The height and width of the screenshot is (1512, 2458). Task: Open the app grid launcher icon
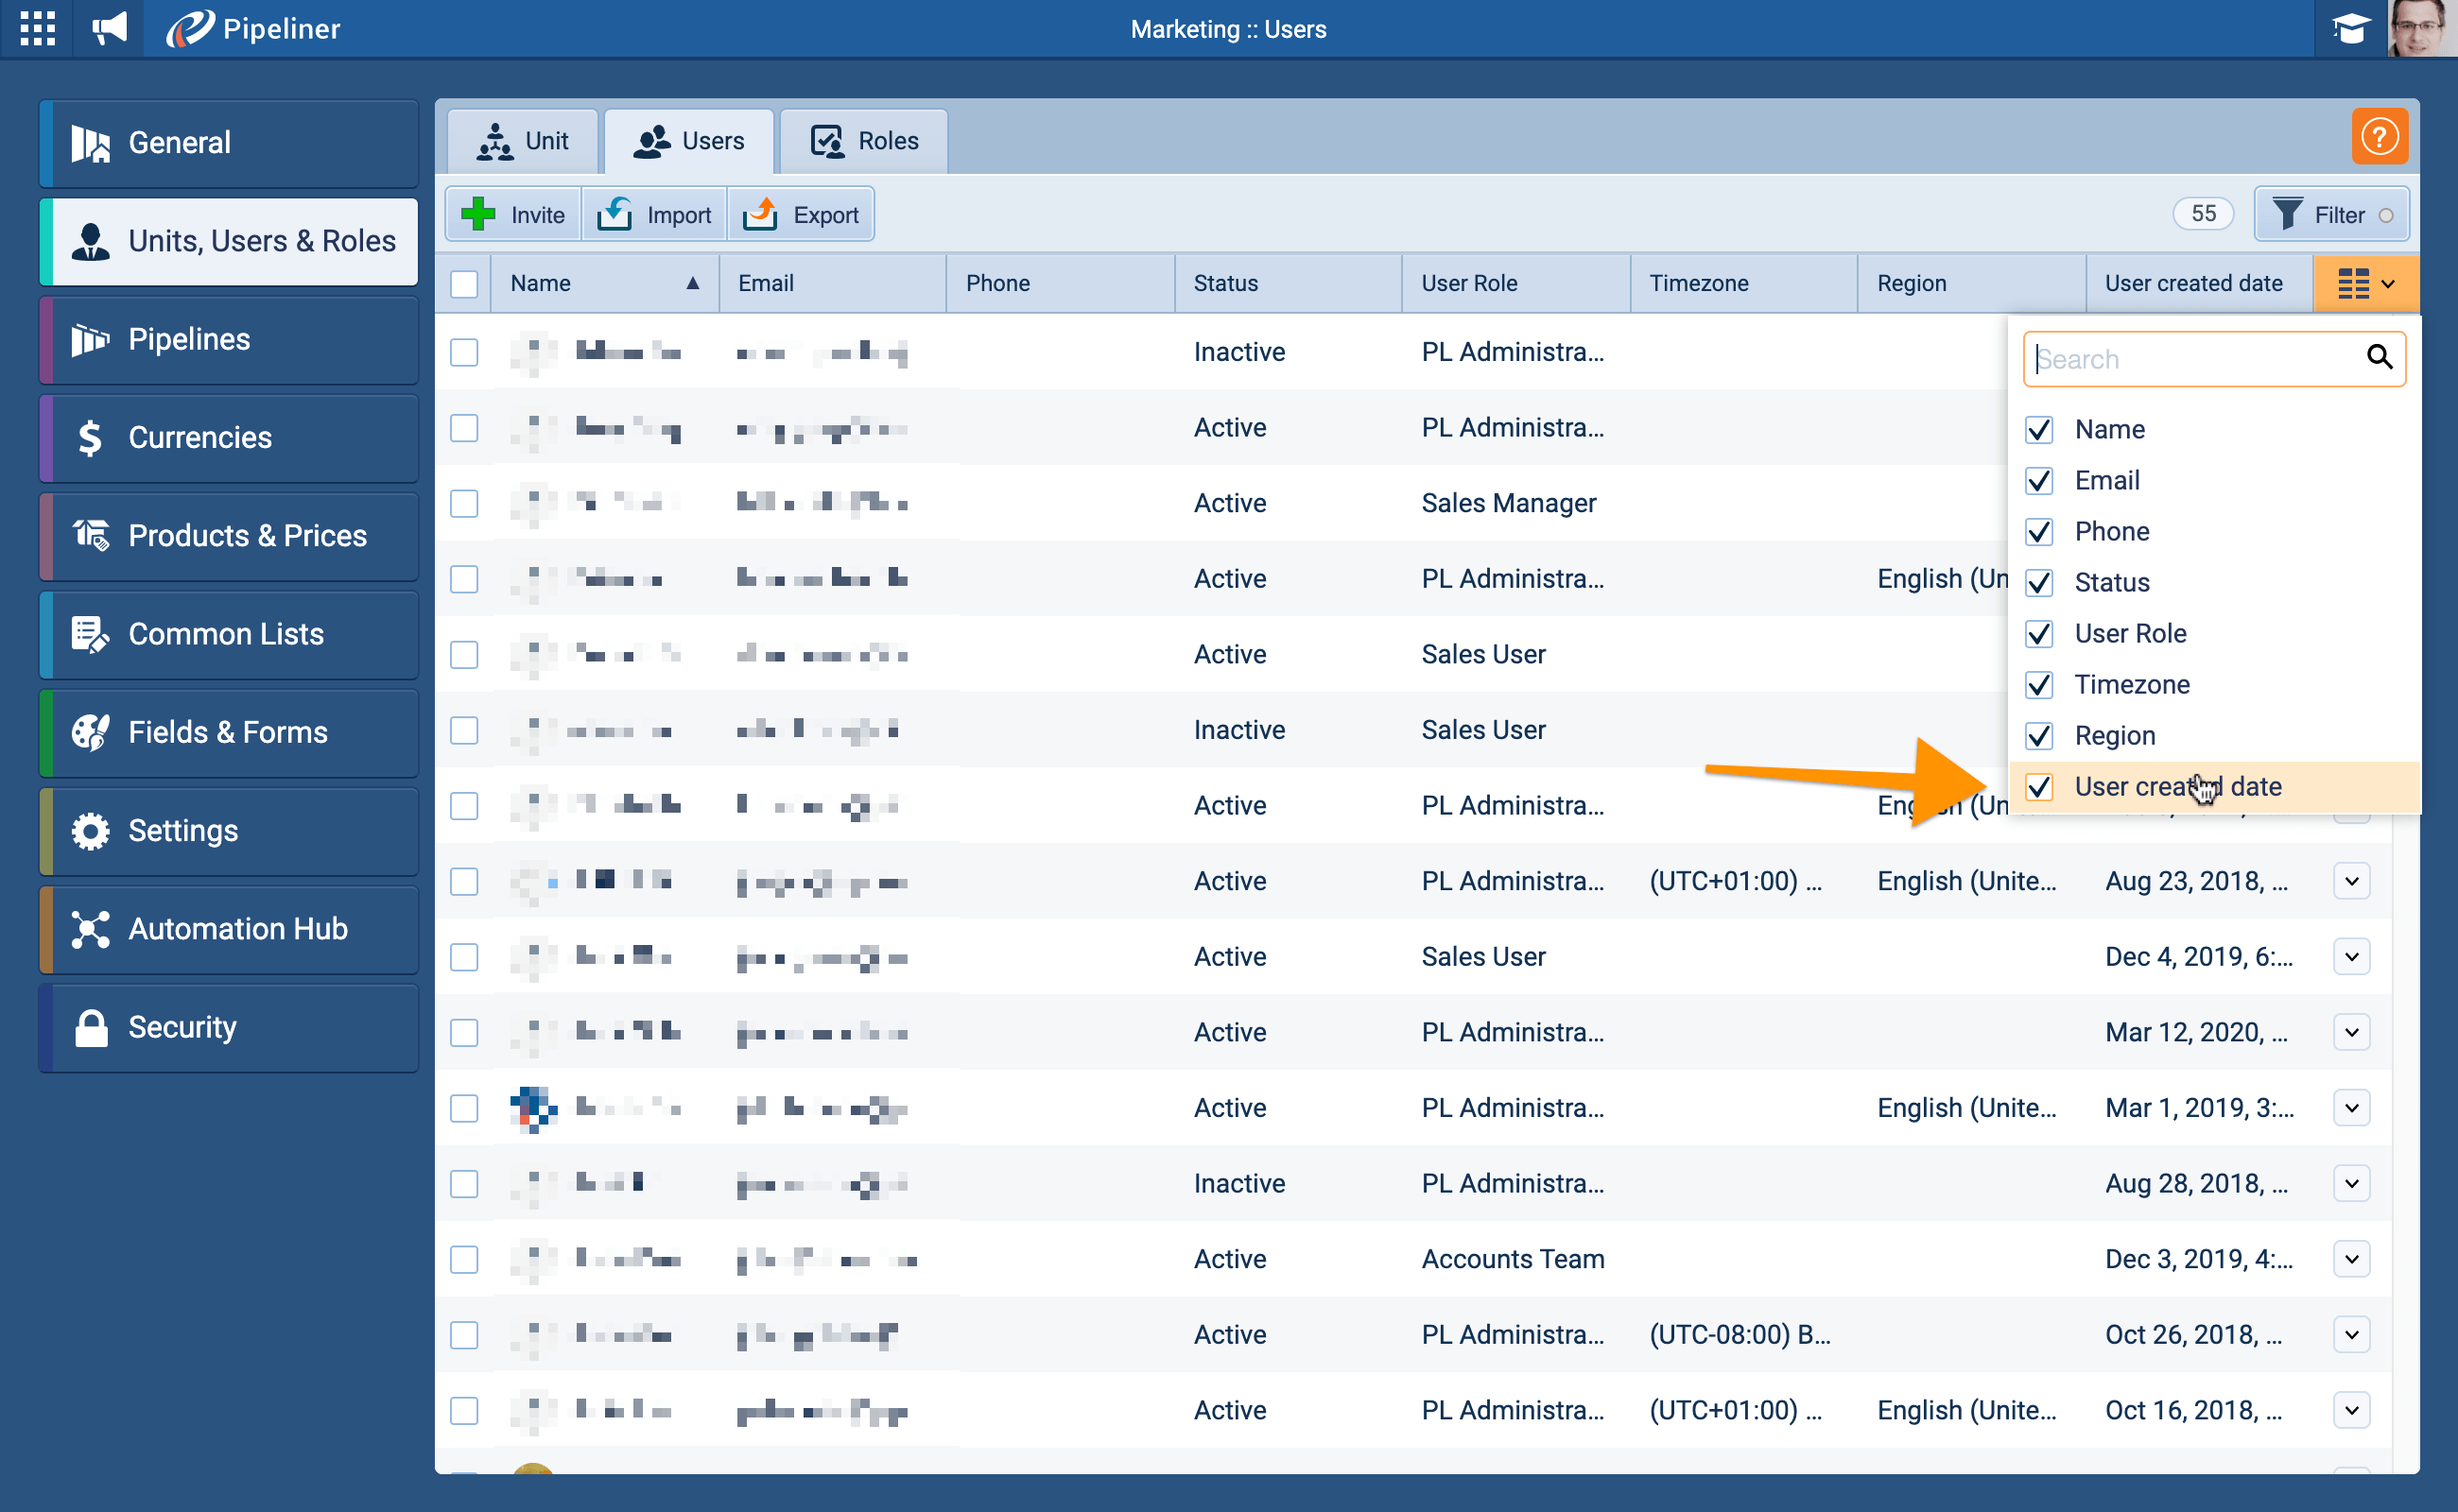[x=37, y=28]
